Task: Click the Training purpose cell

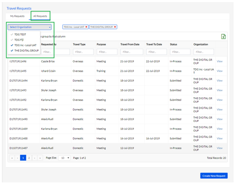Action: click(101, 71)
